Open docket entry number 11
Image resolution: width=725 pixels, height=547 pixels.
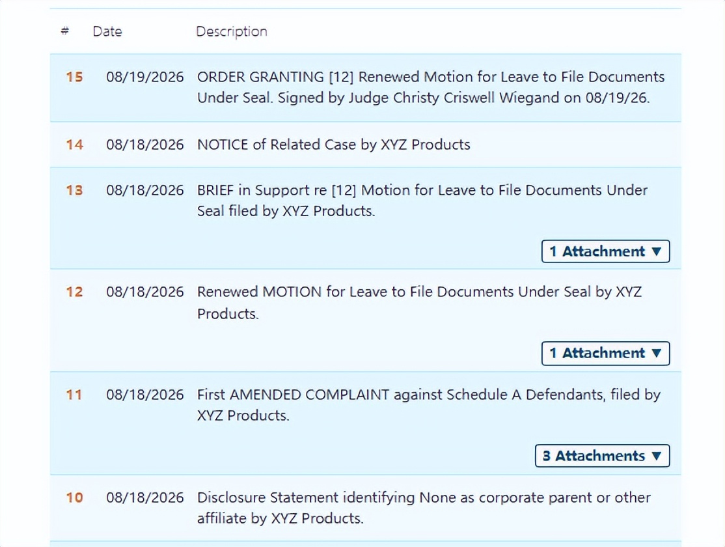(x=74, y=395)
